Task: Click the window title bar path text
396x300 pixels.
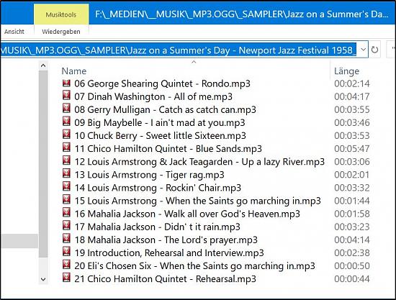Action: coord(242,14)
